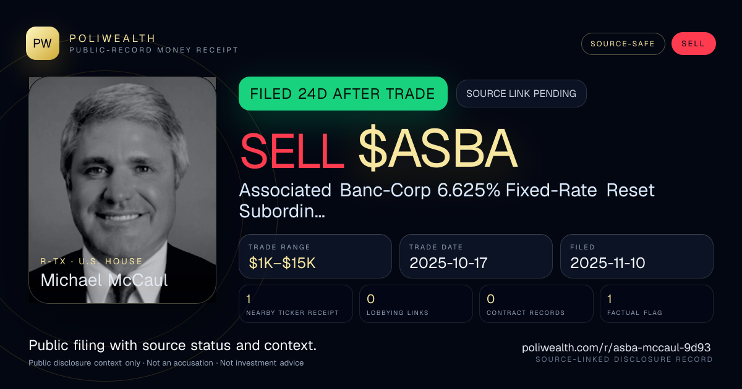Expand the truncated Associated Banc-Corp security name
The image size is (742, 389).
click(446, 200)
